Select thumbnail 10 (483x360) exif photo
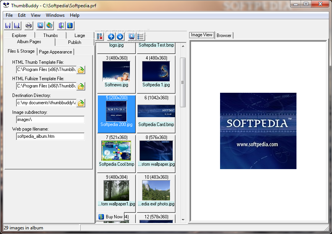 pyautogui.click(x=156, y=194)
